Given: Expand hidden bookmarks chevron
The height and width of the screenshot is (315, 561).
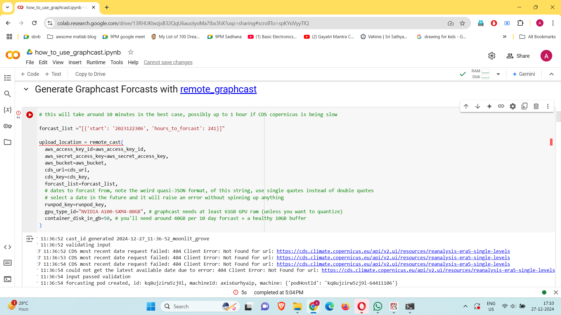Looking at the screenshot, I should point(505,37).
